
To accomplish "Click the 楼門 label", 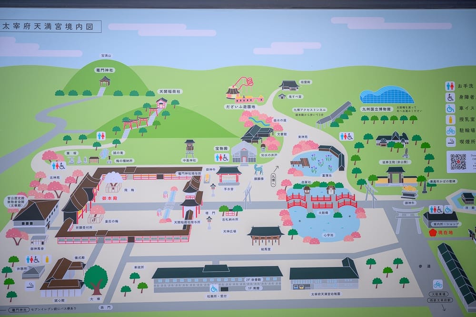I will [x=210, y=213].
